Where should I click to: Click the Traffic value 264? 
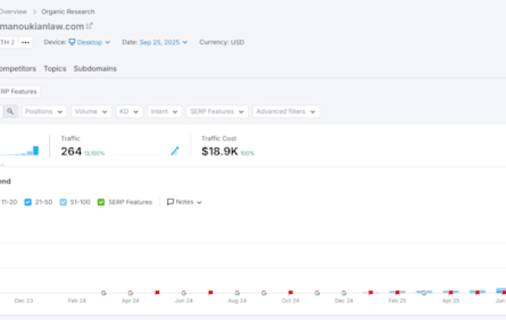72,151
